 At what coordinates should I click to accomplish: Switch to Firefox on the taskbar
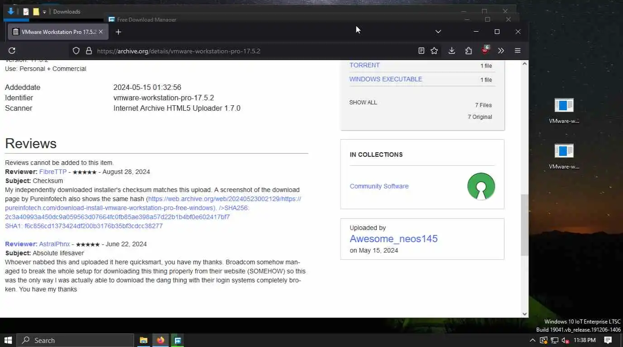[x=160, y=340]
